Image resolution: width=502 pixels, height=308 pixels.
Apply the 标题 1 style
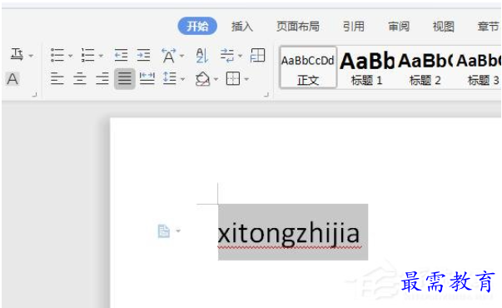coord(367,68)
